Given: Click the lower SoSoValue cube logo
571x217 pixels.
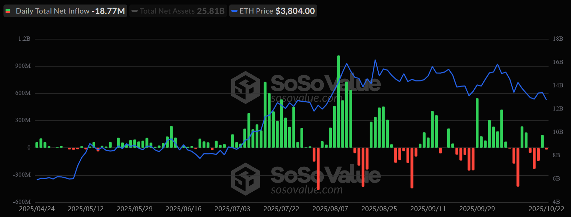Looking at the screenshot, I should pyautogui.click(x=246, y=179).
